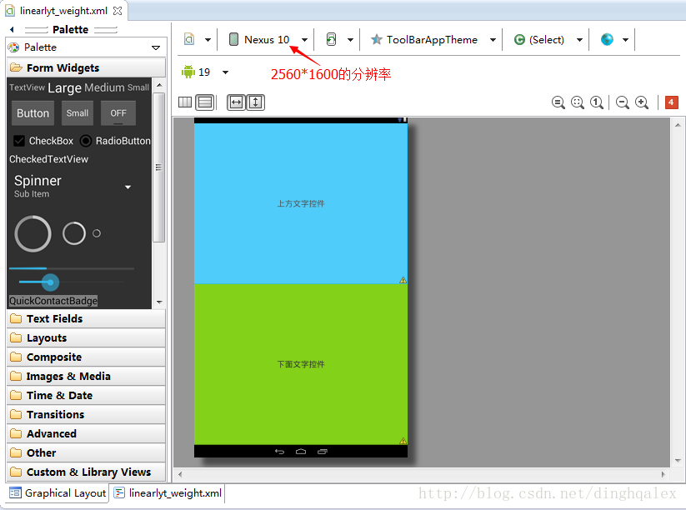
Task: Click the Palette color wheel icon
Action: [13, 47]
